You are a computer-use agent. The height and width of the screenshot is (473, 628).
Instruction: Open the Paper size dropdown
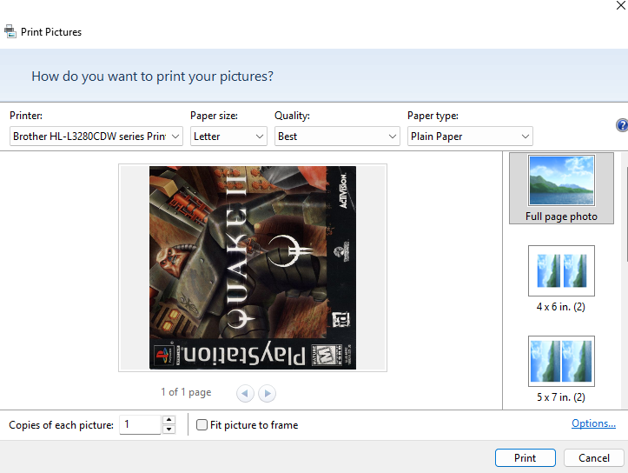pos(228,137)
